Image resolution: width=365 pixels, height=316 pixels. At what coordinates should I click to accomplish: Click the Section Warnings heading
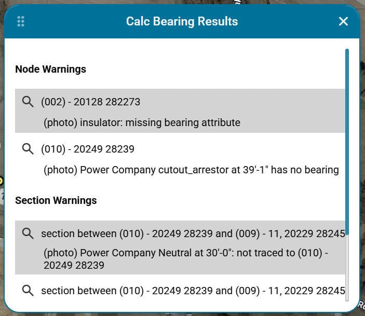pyautogui.click(x=56, y=200)
